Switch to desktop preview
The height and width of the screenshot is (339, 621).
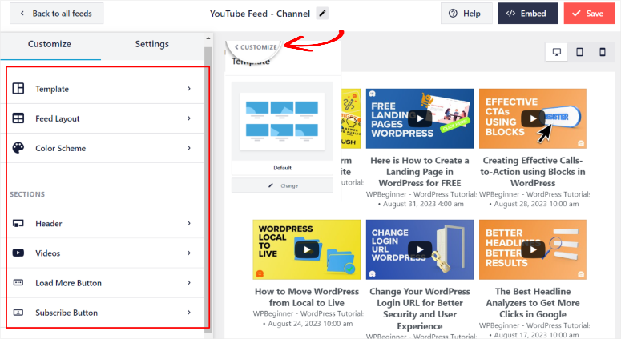pyautogui.click(x=556, y=52)
